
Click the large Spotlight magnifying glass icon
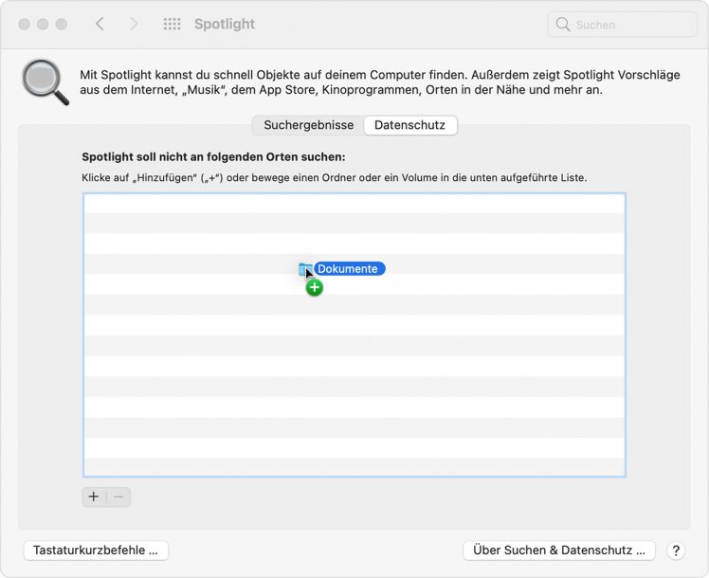pyautogui.click(x=45, y=82)
